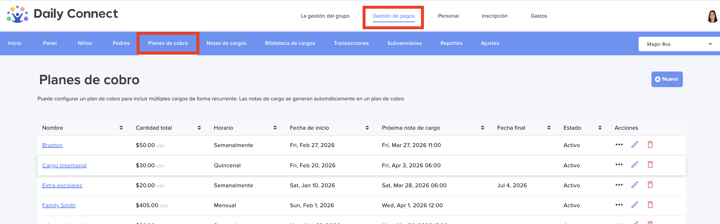Open the Cargo bisemanal plan link
Screen dimensions: 720x224
point(64,165)
